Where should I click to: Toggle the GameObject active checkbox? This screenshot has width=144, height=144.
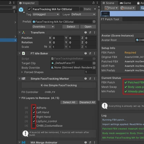coord(29,9)
